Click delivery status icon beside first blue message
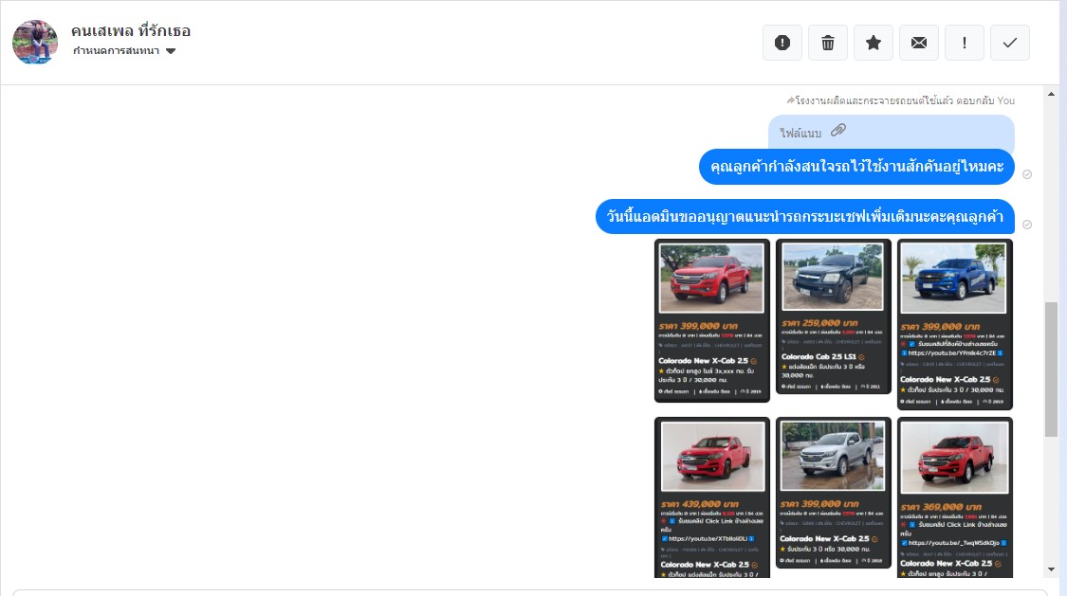Screen dimensions: 1067x596 (1027, 174)
